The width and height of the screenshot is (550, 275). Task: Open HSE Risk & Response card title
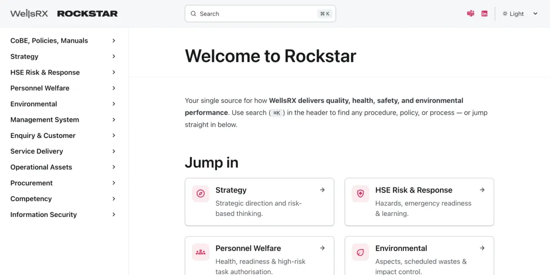[x=414, y=190]
